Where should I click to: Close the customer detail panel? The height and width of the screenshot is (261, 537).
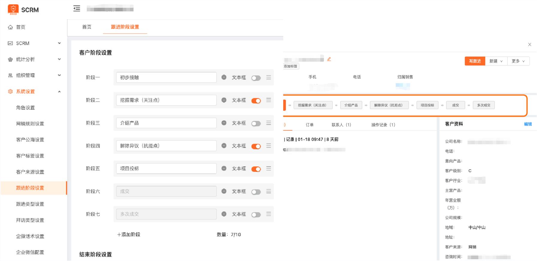[x=530, y=45]
